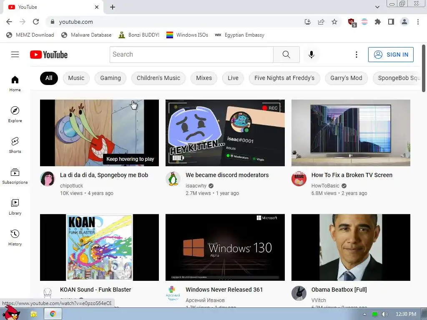Image resolution: width=427 pixels, height=320 pixels.
Task: Open Library in sidebar
Action: [x=15, y=207]
